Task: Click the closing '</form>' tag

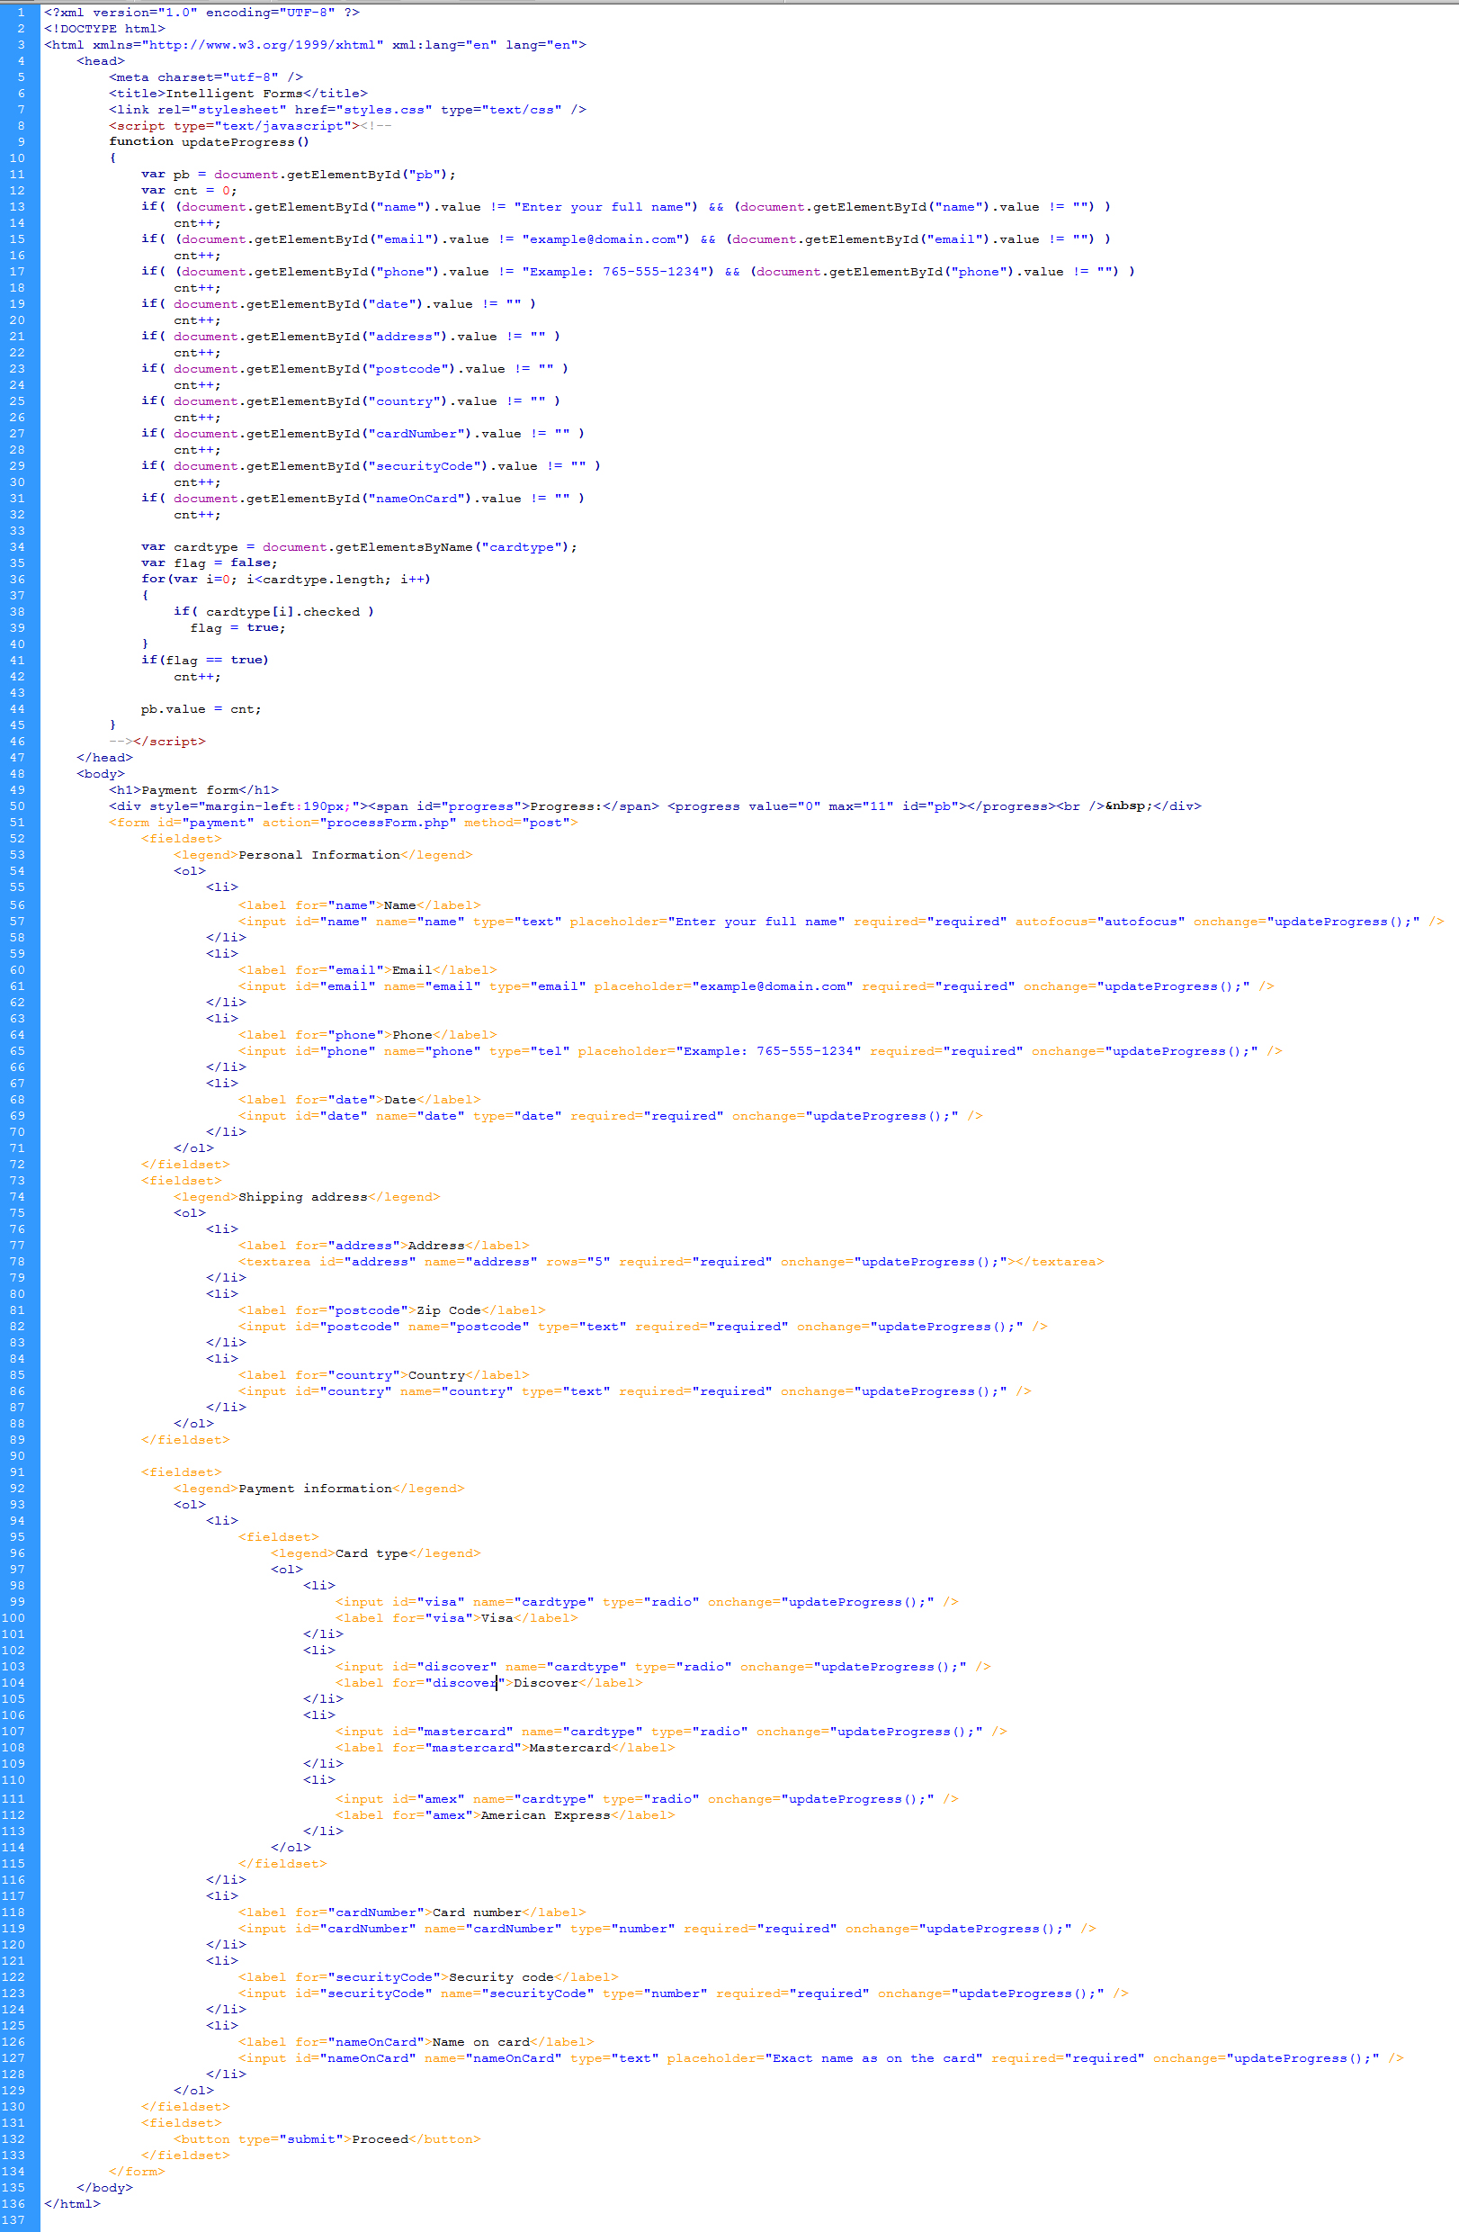Action: (137, 2172)
